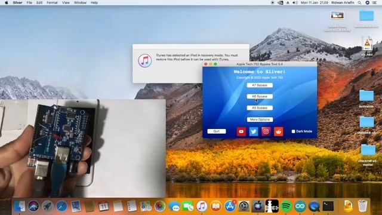Open Spotlight search in menu bar

point(359,2)
